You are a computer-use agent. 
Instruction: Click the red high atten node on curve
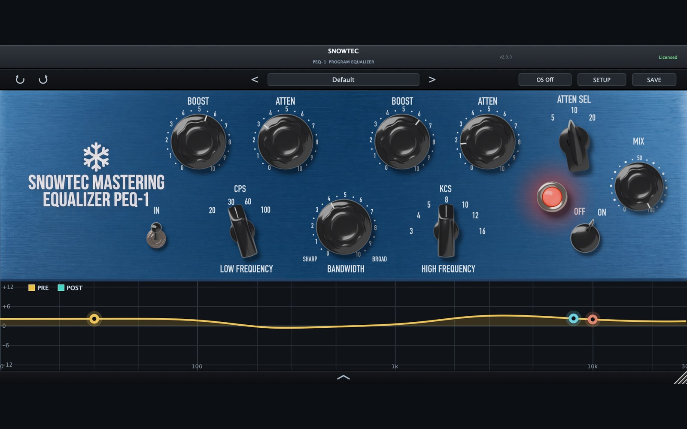(x=593, y=319)
